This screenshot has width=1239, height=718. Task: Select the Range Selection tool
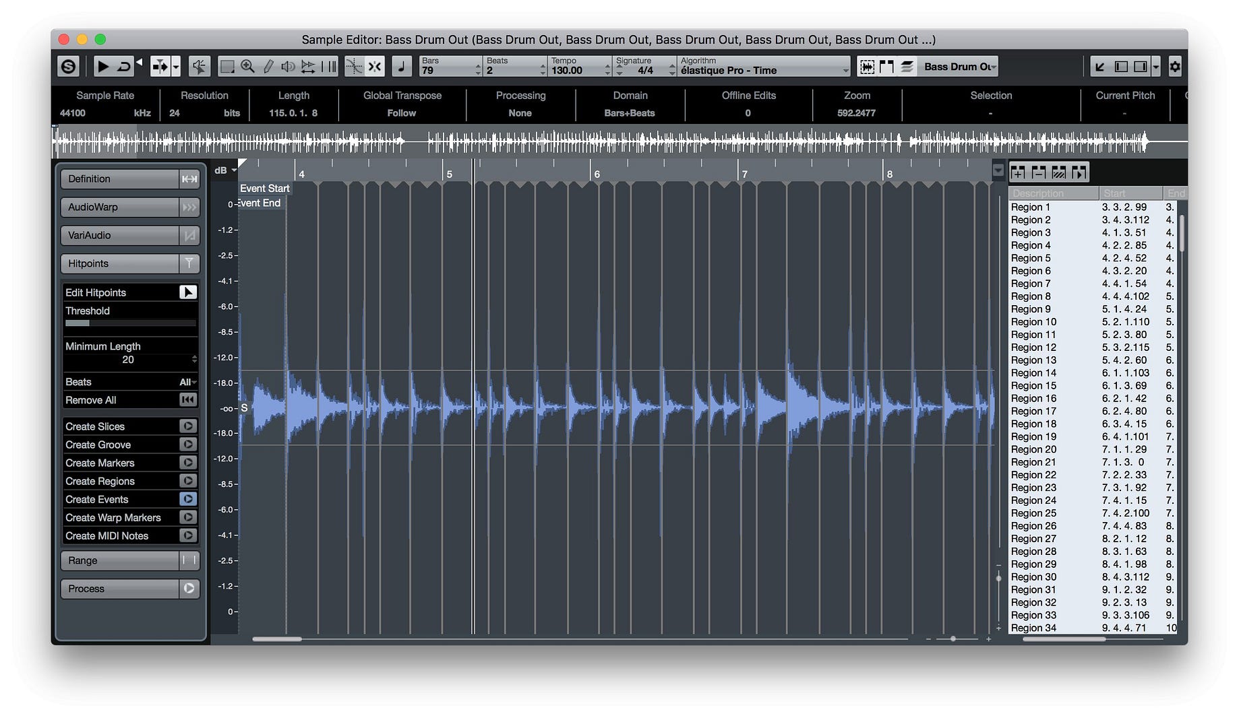point(227,66)
